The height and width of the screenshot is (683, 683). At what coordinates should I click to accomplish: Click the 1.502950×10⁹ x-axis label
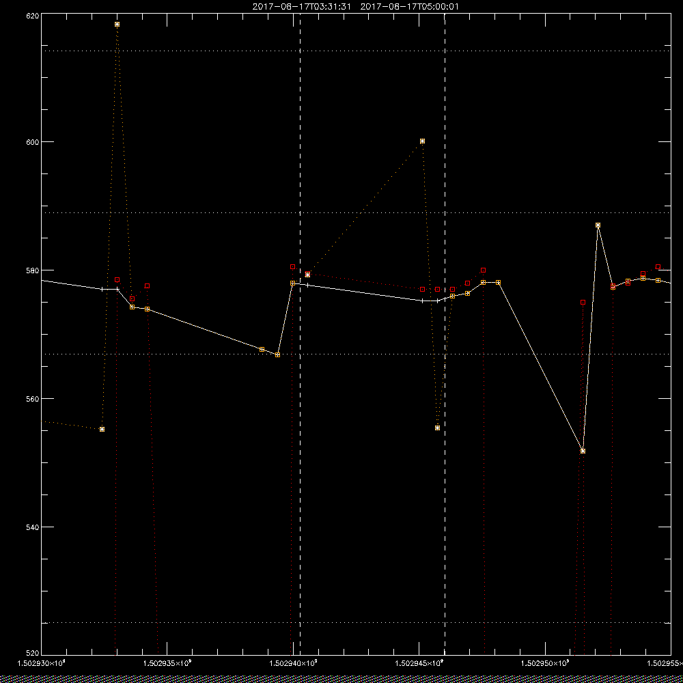(545, 663)
